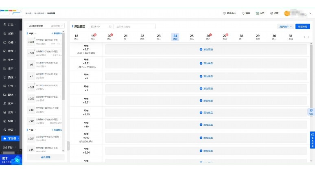Open the kebab menu for ¥1 meal standard
Viewport: 315px width, 173px height.
tap(61, 74)
